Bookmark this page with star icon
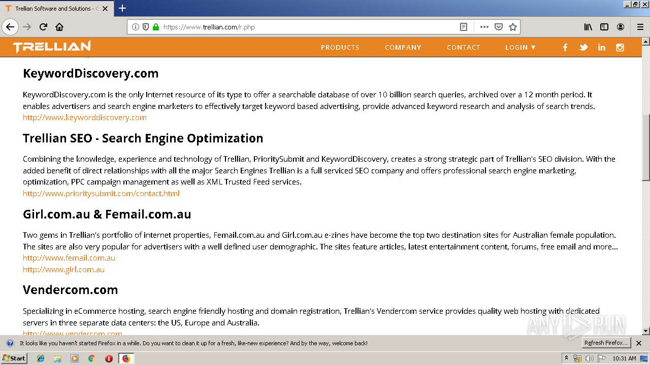Screen dimensions: 650x365 point(513,27)
